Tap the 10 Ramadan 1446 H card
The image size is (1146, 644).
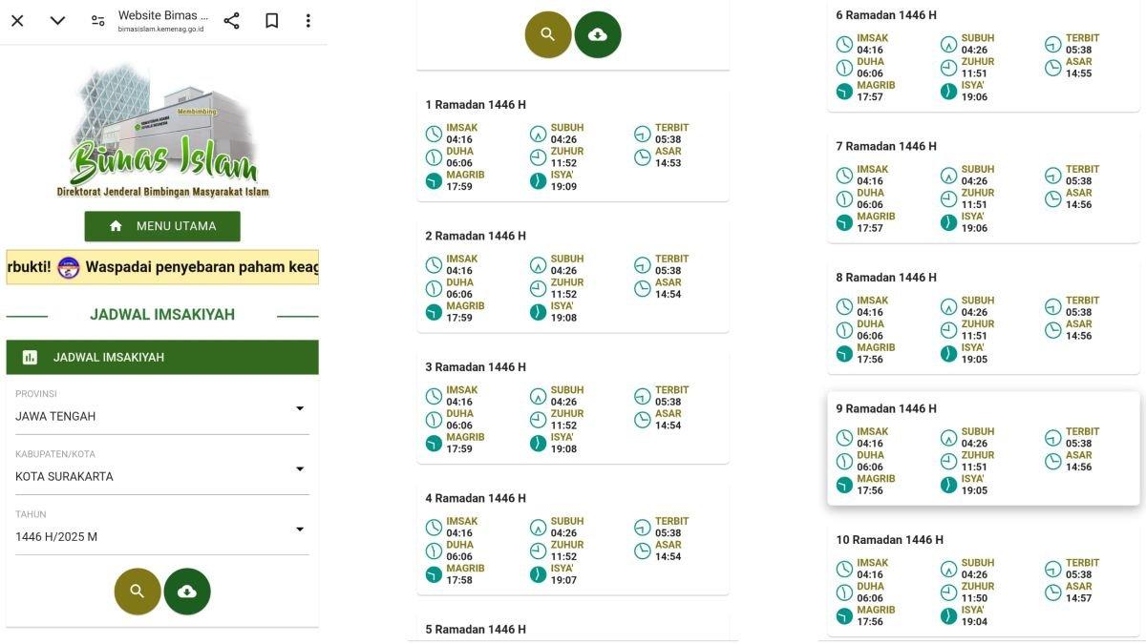[983, 579]
